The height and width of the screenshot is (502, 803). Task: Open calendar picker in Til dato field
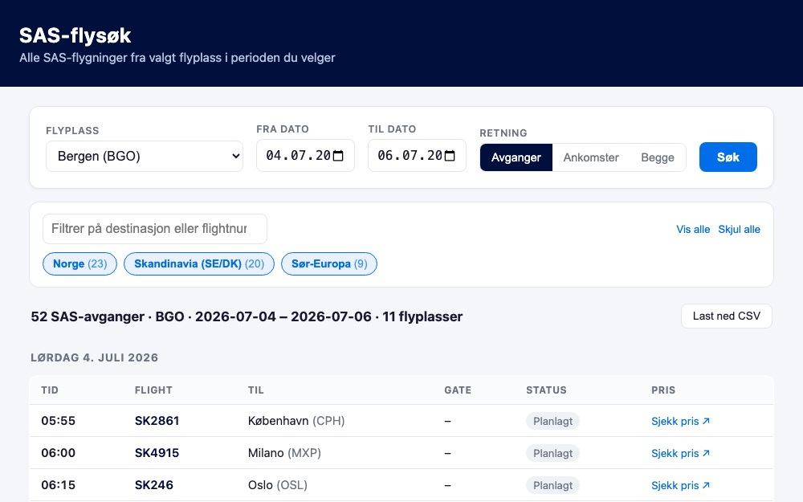pos(450,156)
